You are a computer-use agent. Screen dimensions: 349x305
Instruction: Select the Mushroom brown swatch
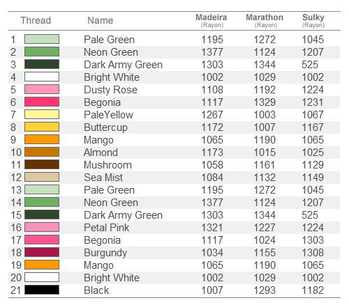[42, 164]
